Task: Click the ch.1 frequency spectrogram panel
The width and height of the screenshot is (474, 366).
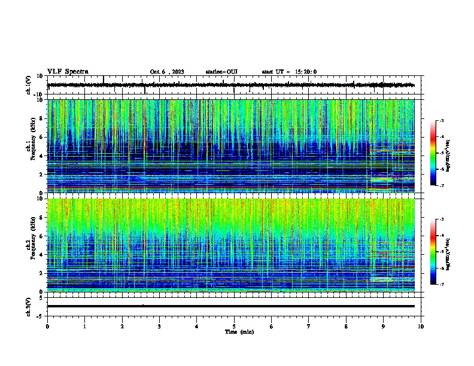Action: [x=230, y=146]
